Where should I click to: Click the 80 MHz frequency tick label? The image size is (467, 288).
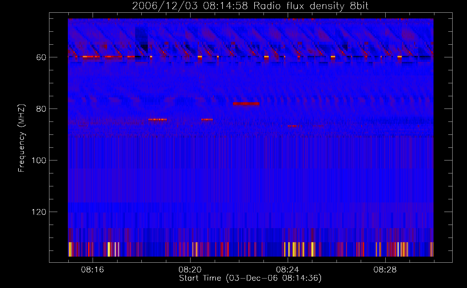(x=41, y=109)
